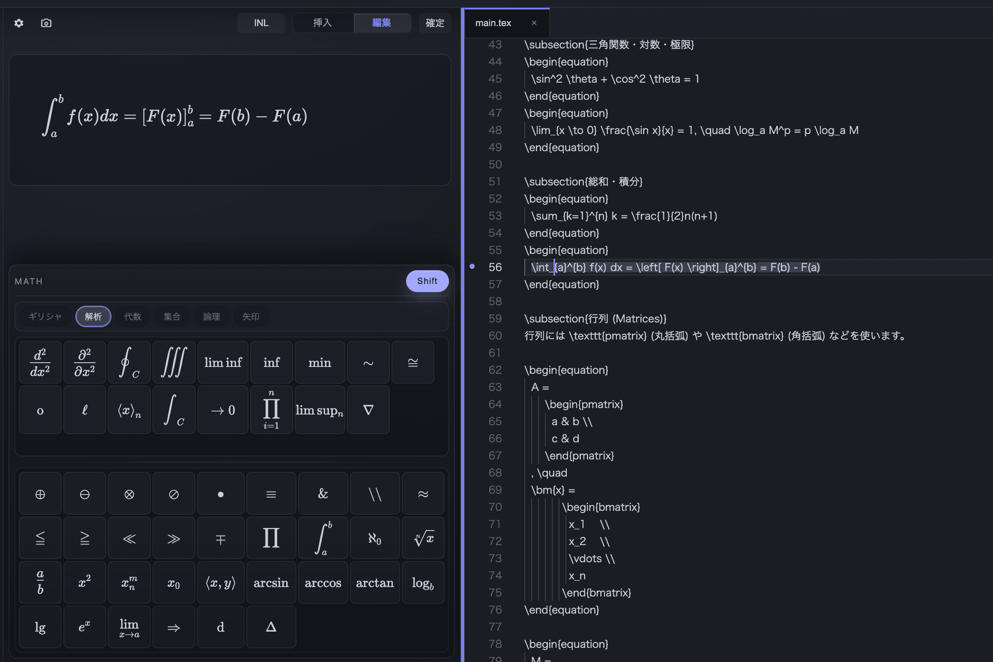Insert the contour integral over C
Image resolution: width=993 pixels, height=662 pixels.
pyautogui.click(x=129, y=363)
